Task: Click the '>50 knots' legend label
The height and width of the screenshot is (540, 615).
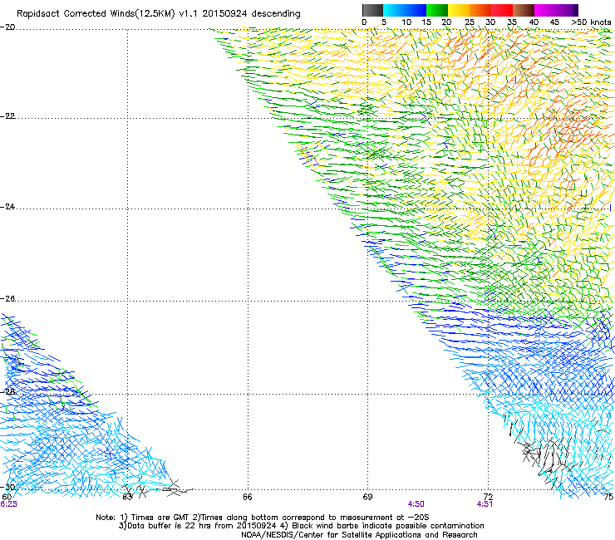Action: [591, 22]
